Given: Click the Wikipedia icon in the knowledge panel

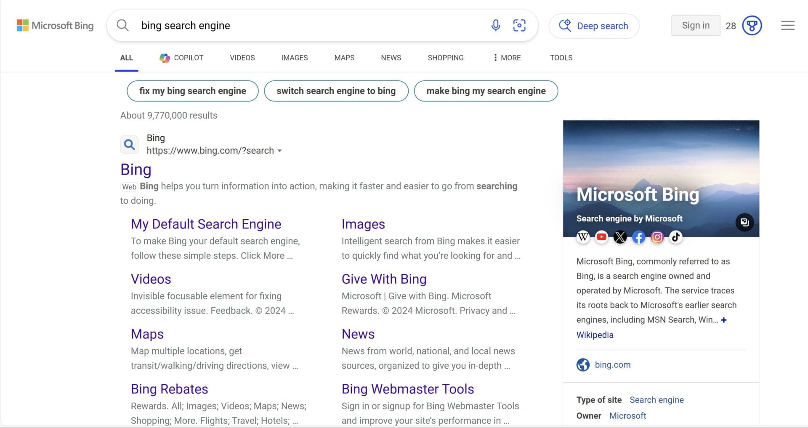Looking at the screenshot, I should (x=583, y=237).
